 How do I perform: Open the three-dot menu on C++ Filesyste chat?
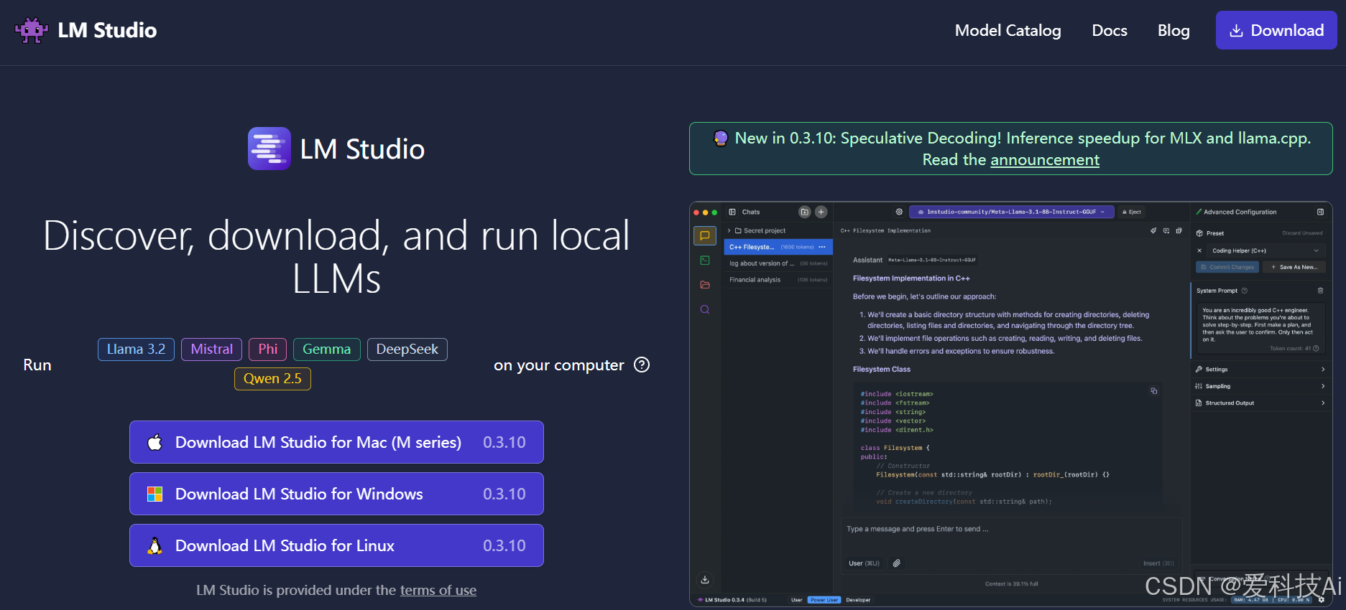coord(822,247)
